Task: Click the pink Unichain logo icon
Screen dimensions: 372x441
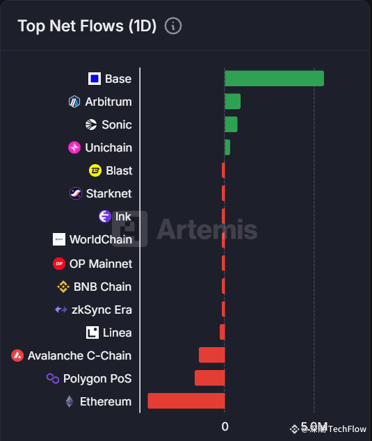Action: click(74, 147)
